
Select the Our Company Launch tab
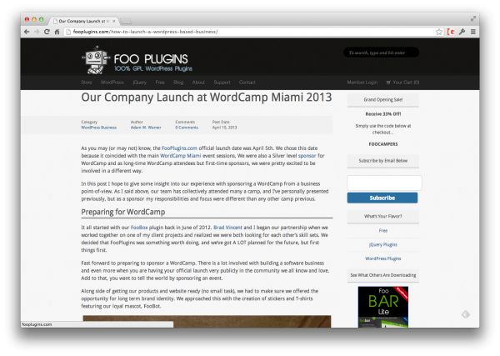coord(83,21)
